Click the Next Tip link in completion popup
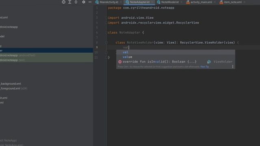Viewport: 260px width, 146px height. (204, 67)
